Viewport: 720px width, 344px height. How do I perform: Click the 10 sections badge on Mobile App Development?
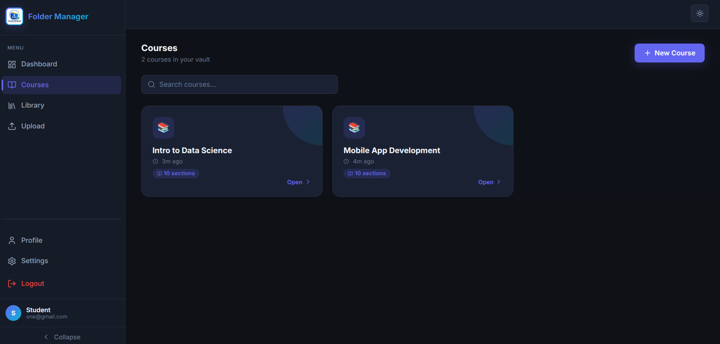367,174
